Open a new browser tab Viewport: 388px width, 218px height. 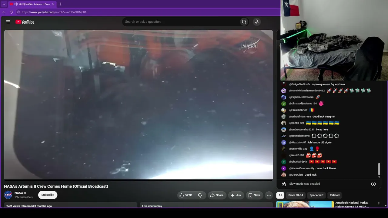coord(61,4)
